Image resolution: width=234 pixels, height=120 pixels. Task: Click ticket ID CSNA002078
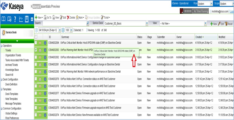click(54, 86)
